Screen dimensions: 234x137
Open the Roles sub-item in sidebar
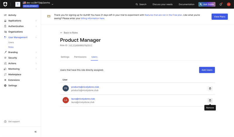(x=11, y=47)
